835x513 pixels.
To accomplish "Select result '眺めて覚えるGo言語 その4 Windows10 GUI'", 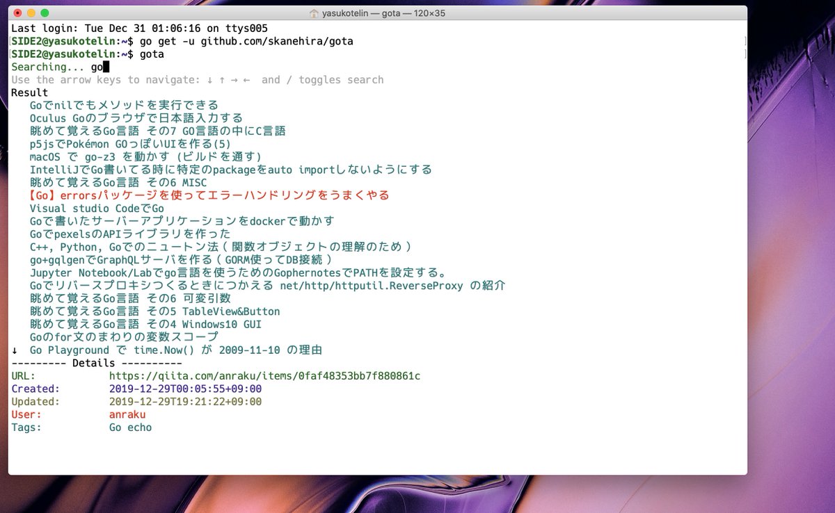I will pyautogui.click(x=145, y=324).
